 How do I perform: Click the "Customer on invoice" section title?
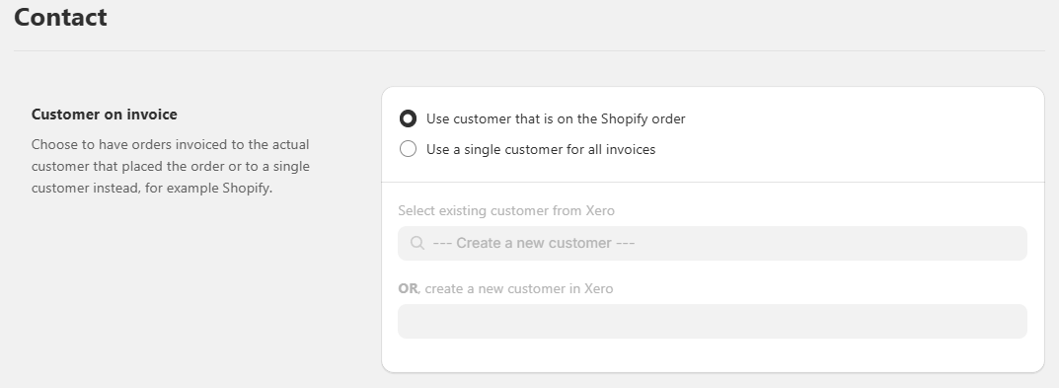click(x=104, y=115)
